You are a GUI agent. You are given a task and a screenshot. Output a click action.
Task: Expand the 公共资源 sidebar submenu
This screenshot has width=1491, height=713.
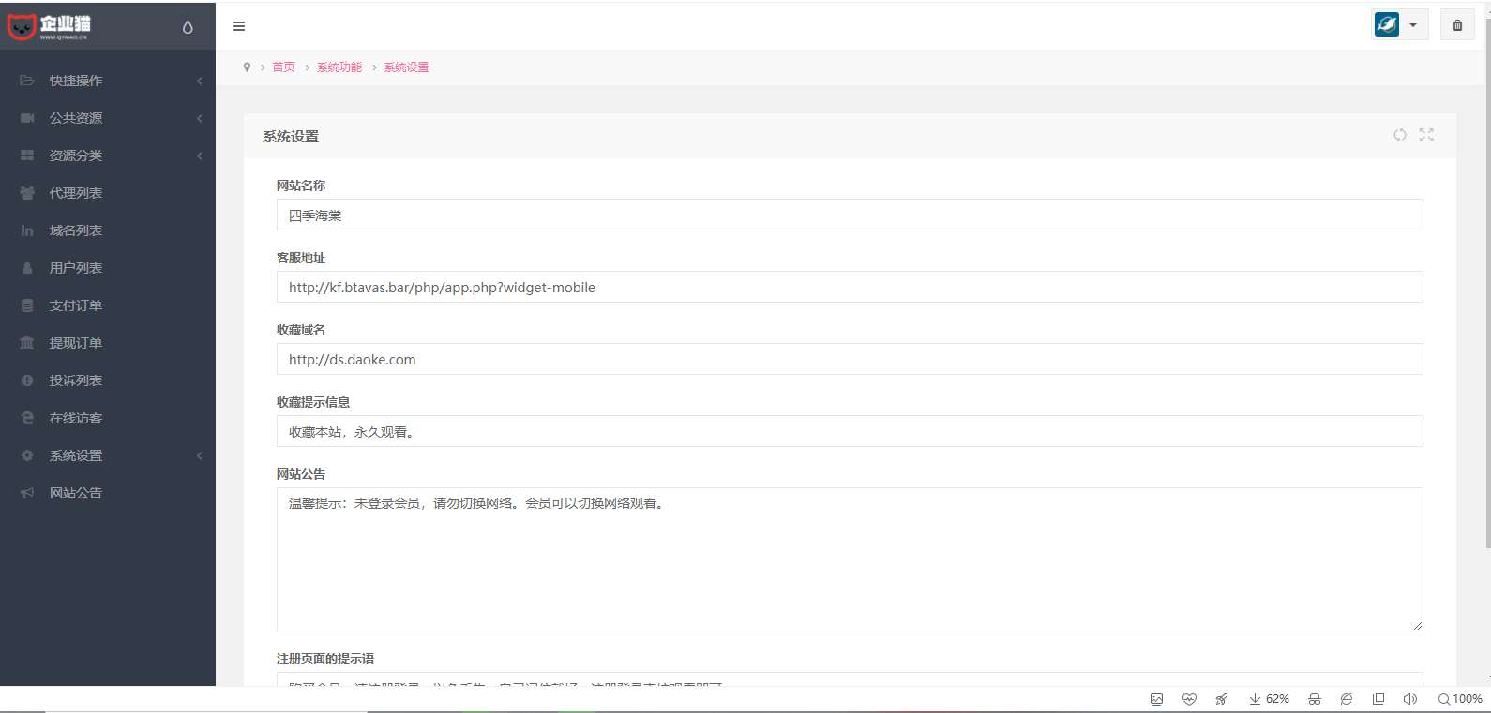(108, 118)
